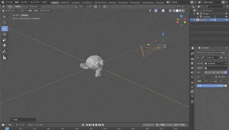The height and width of the screenshot is (130, 229).
Task: Select the Move tool
Action: pos(5,29)
